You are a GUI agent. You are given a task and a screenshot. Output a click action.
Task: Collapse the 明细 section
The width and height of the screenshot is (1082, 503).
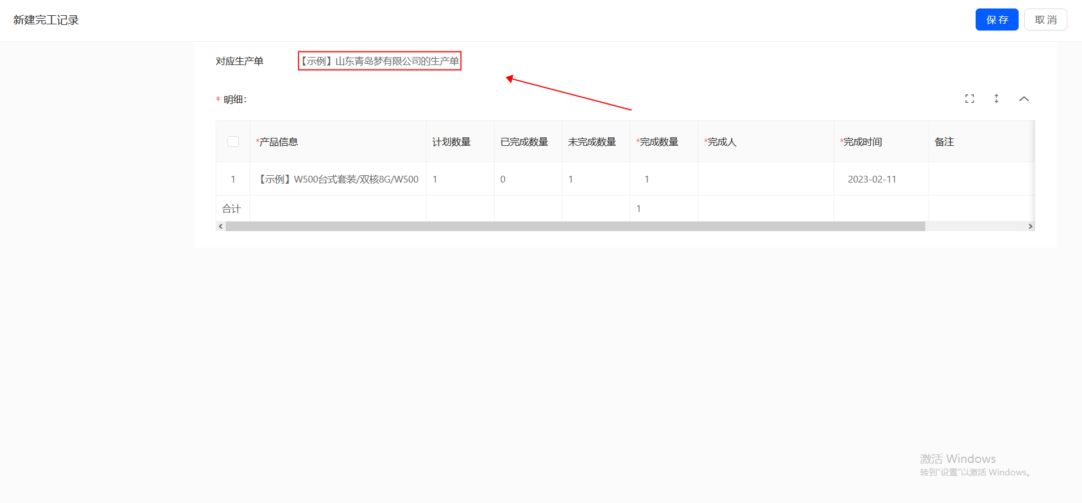pos(1024,99)
